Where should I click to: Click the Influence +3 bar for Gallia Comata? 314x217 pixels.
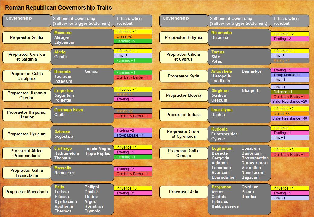[x=290, y=150]
